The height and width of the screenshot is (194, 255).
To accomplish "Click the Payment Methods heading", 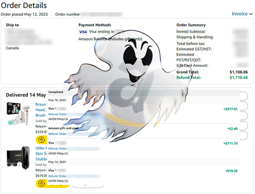I will pos(95,25).
